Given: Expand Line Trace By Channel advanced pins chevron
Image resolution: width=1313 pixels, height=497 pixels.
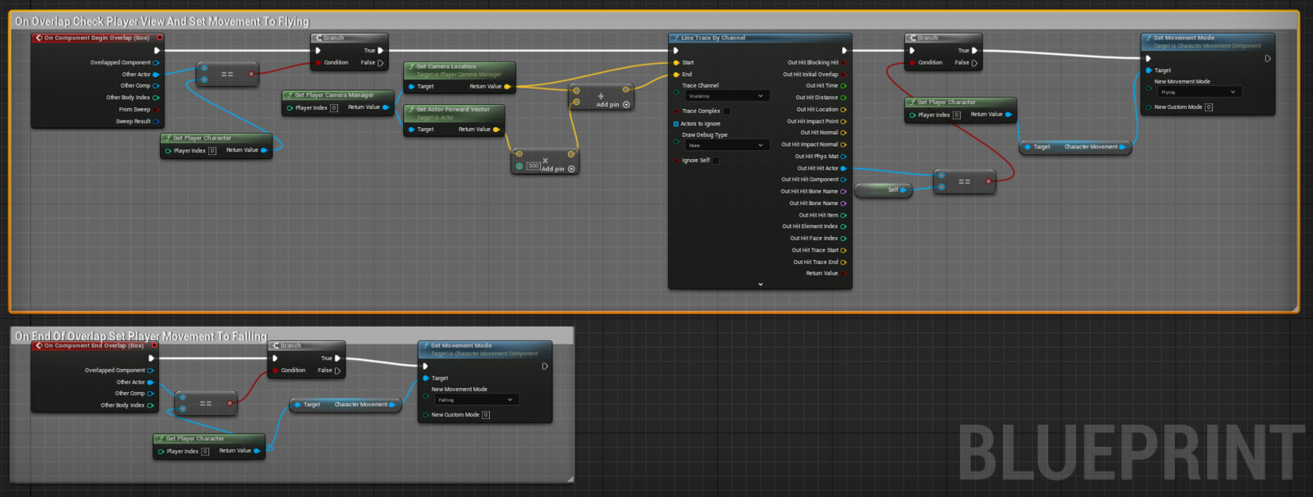Looking at the screenshot, I should [761, 284].
